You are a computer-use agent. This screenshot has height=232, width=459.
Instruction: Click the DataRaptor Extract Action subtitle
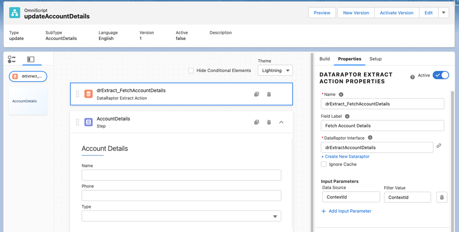click(x=122, y=98)
